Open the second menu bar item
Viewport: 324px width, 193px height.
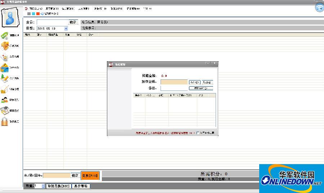click(x=52, y=9)
